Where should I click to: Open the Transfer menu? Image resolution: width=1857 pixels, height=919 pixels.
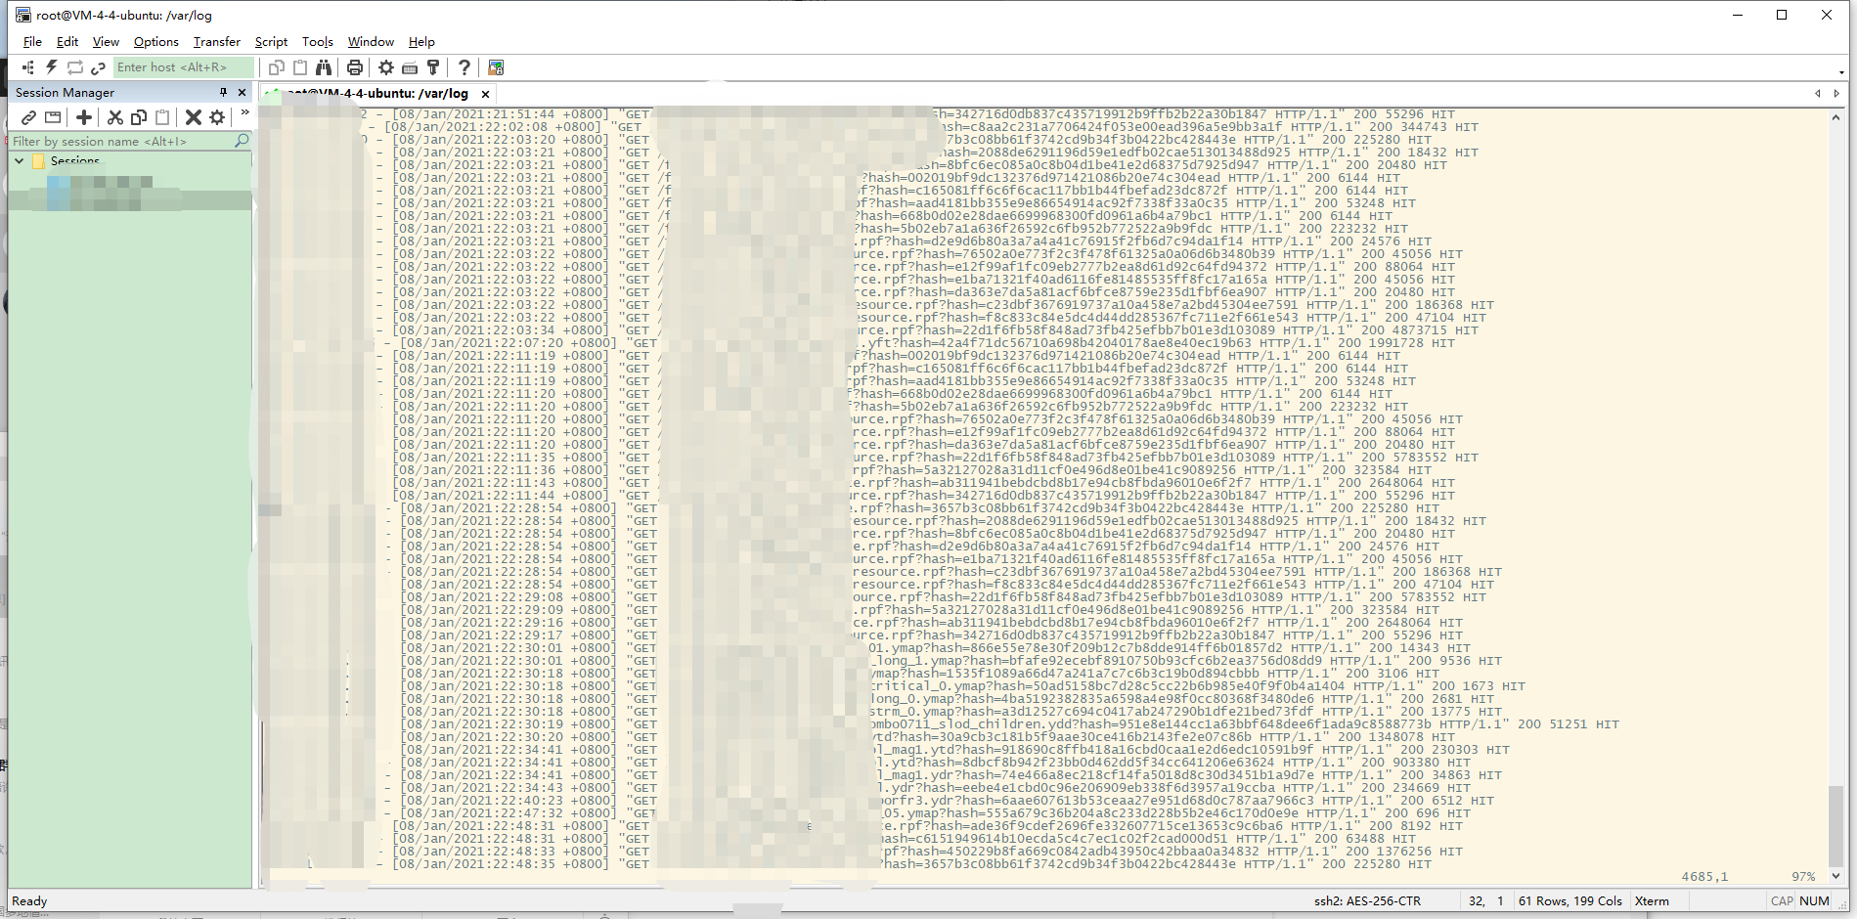(x=216, y=42)
